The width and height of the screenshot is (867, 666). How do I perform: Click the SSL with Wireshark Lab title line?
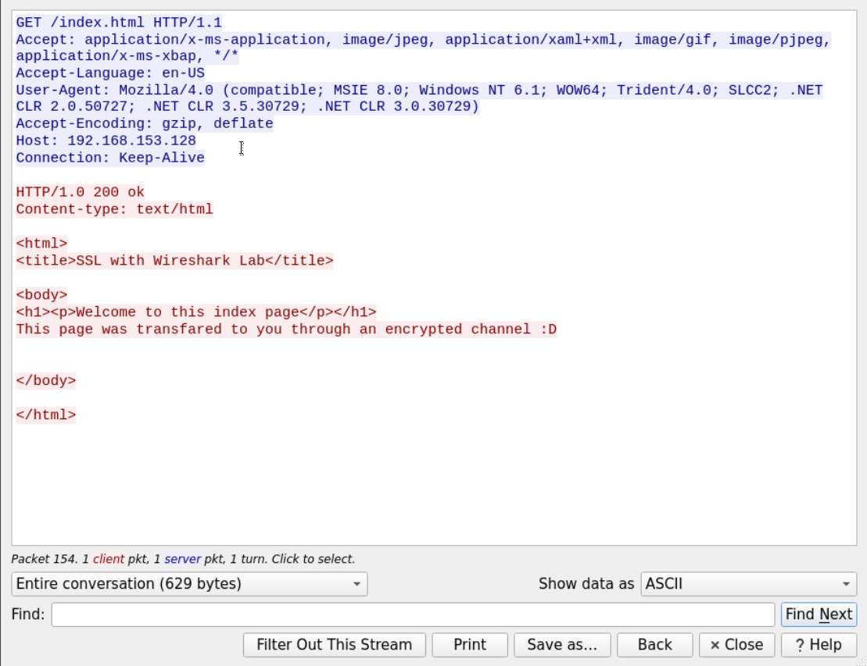[x=174, y=261]
